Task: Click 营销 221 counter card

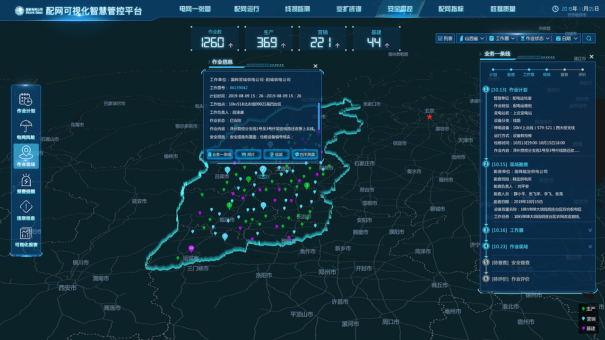Action: coord(323,39)
